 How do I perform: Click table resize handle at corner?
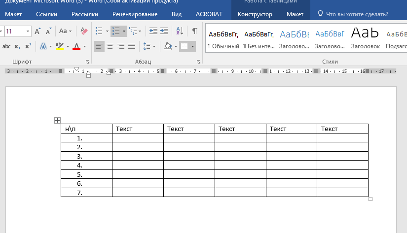pyautogui.click(x=370, y=199)
